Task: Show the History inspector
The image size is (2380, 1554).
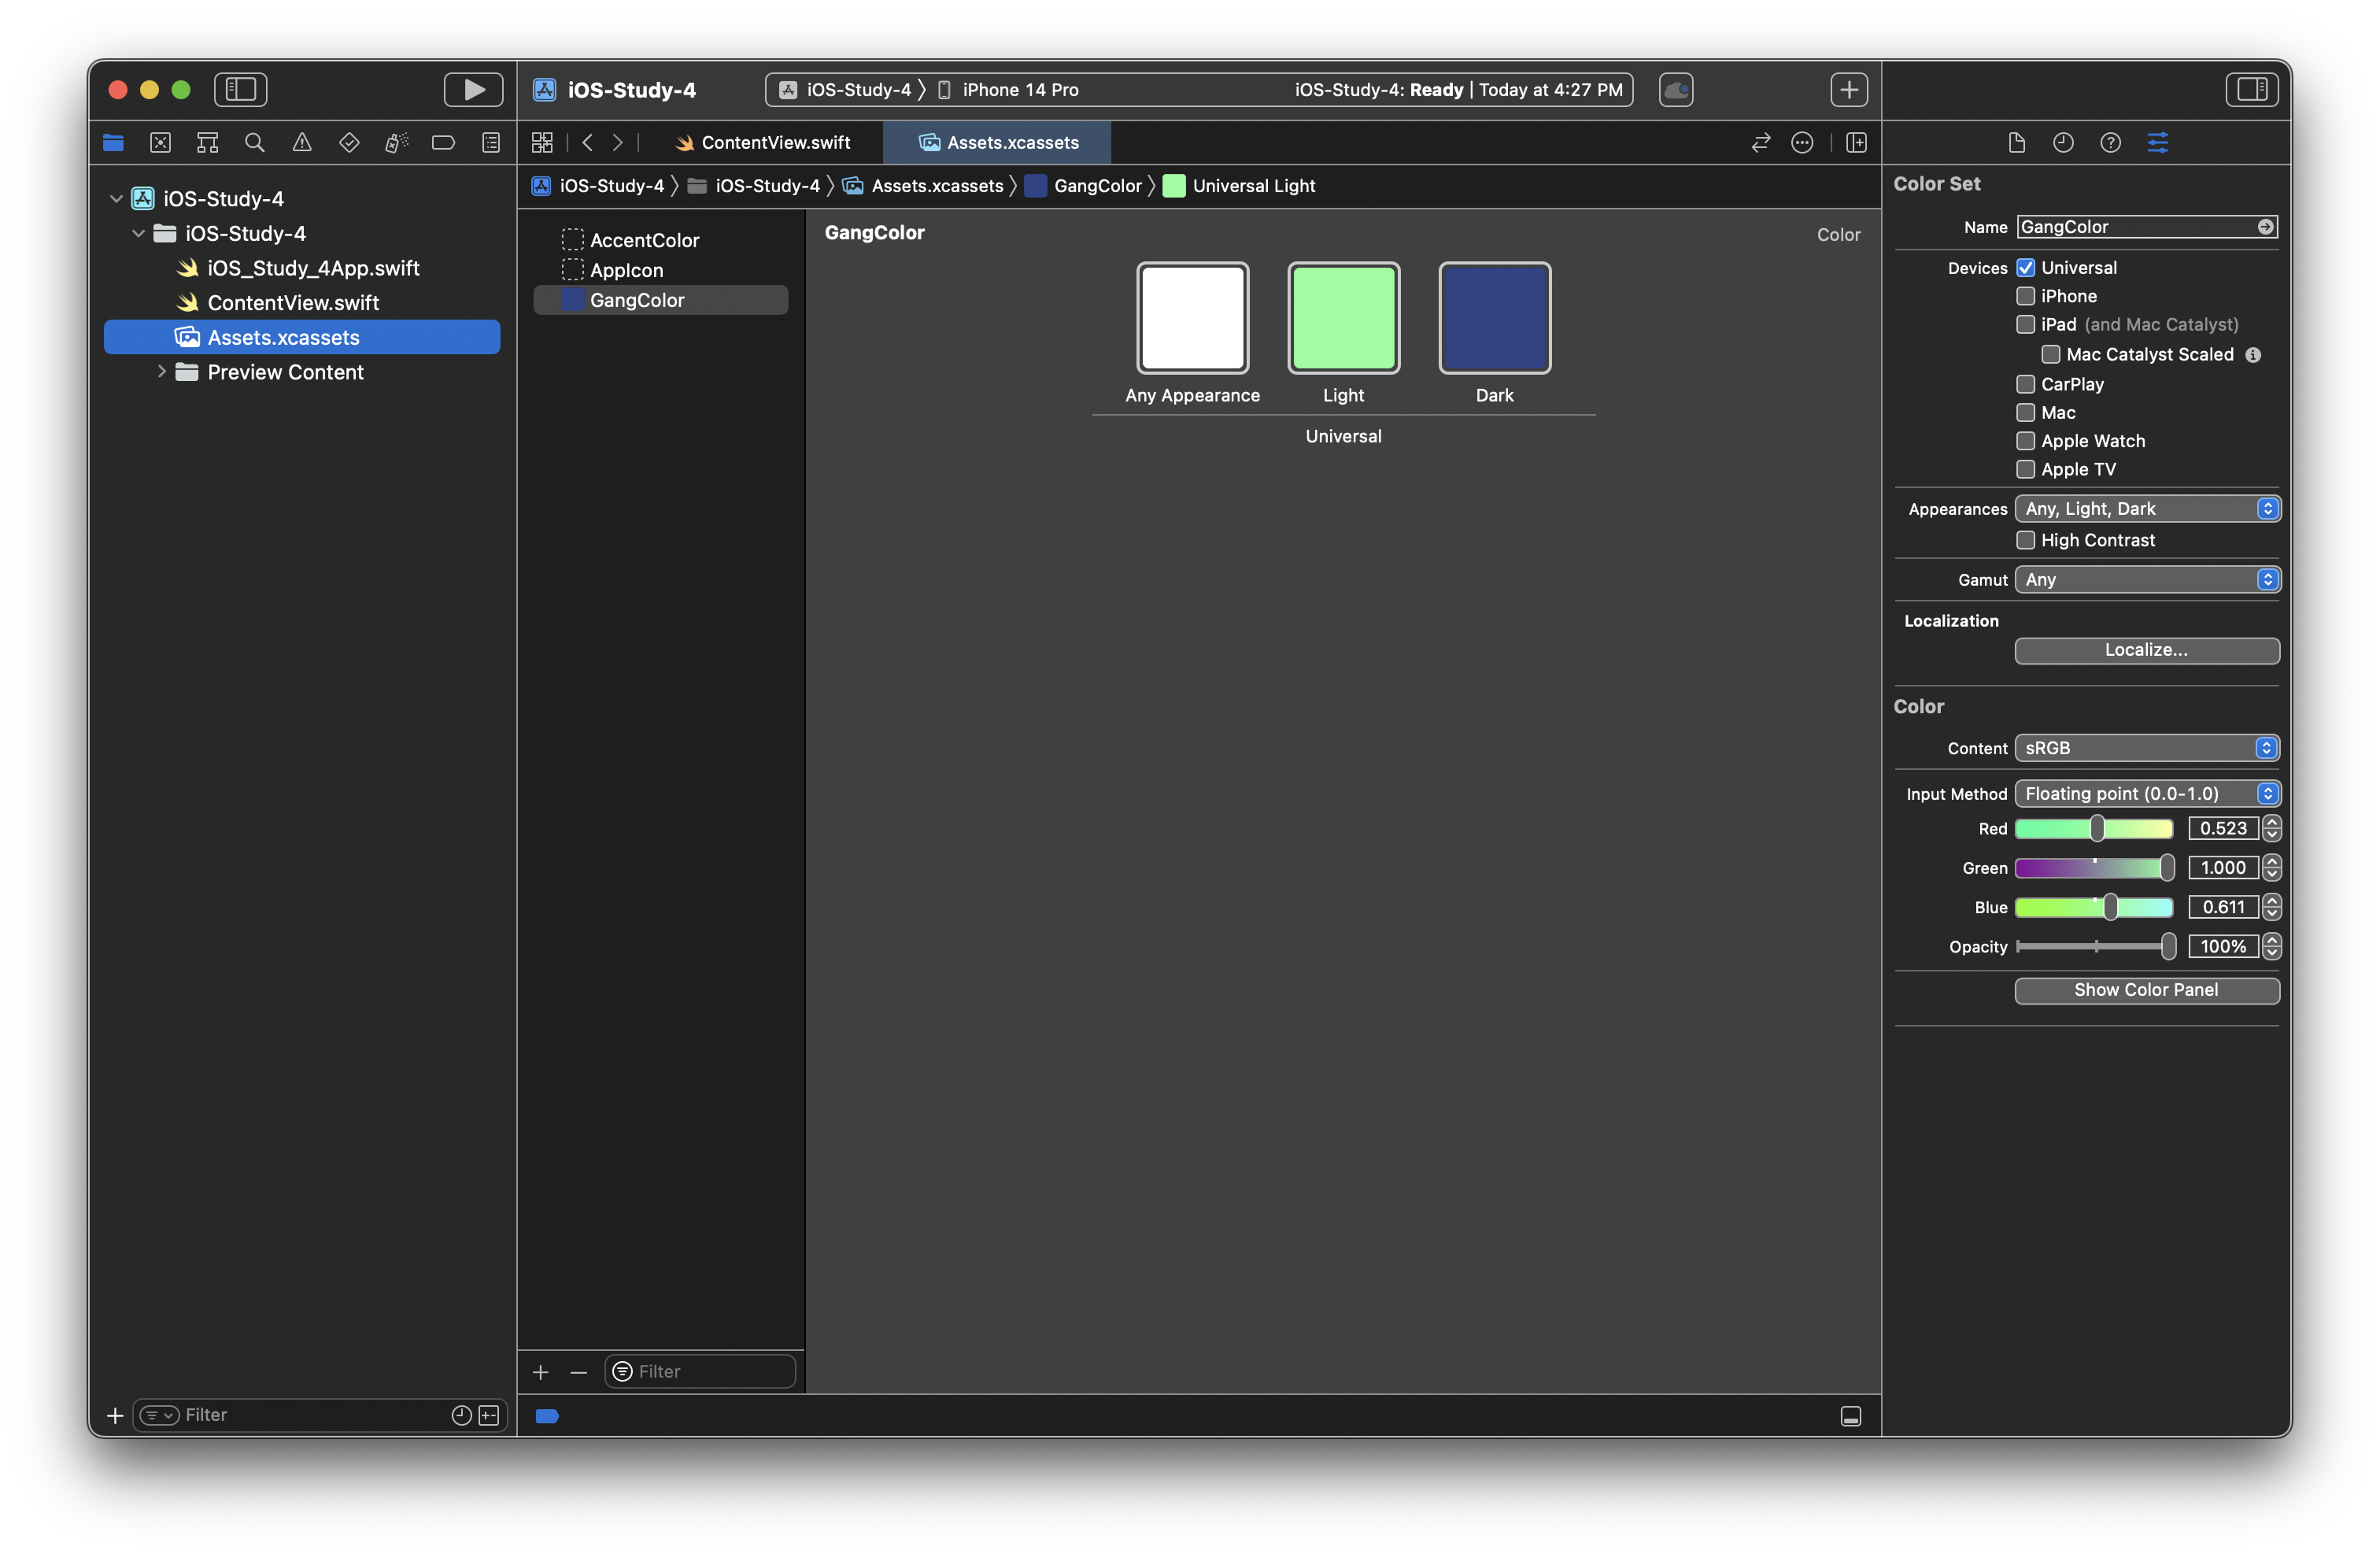Action: pos(2063,143)
